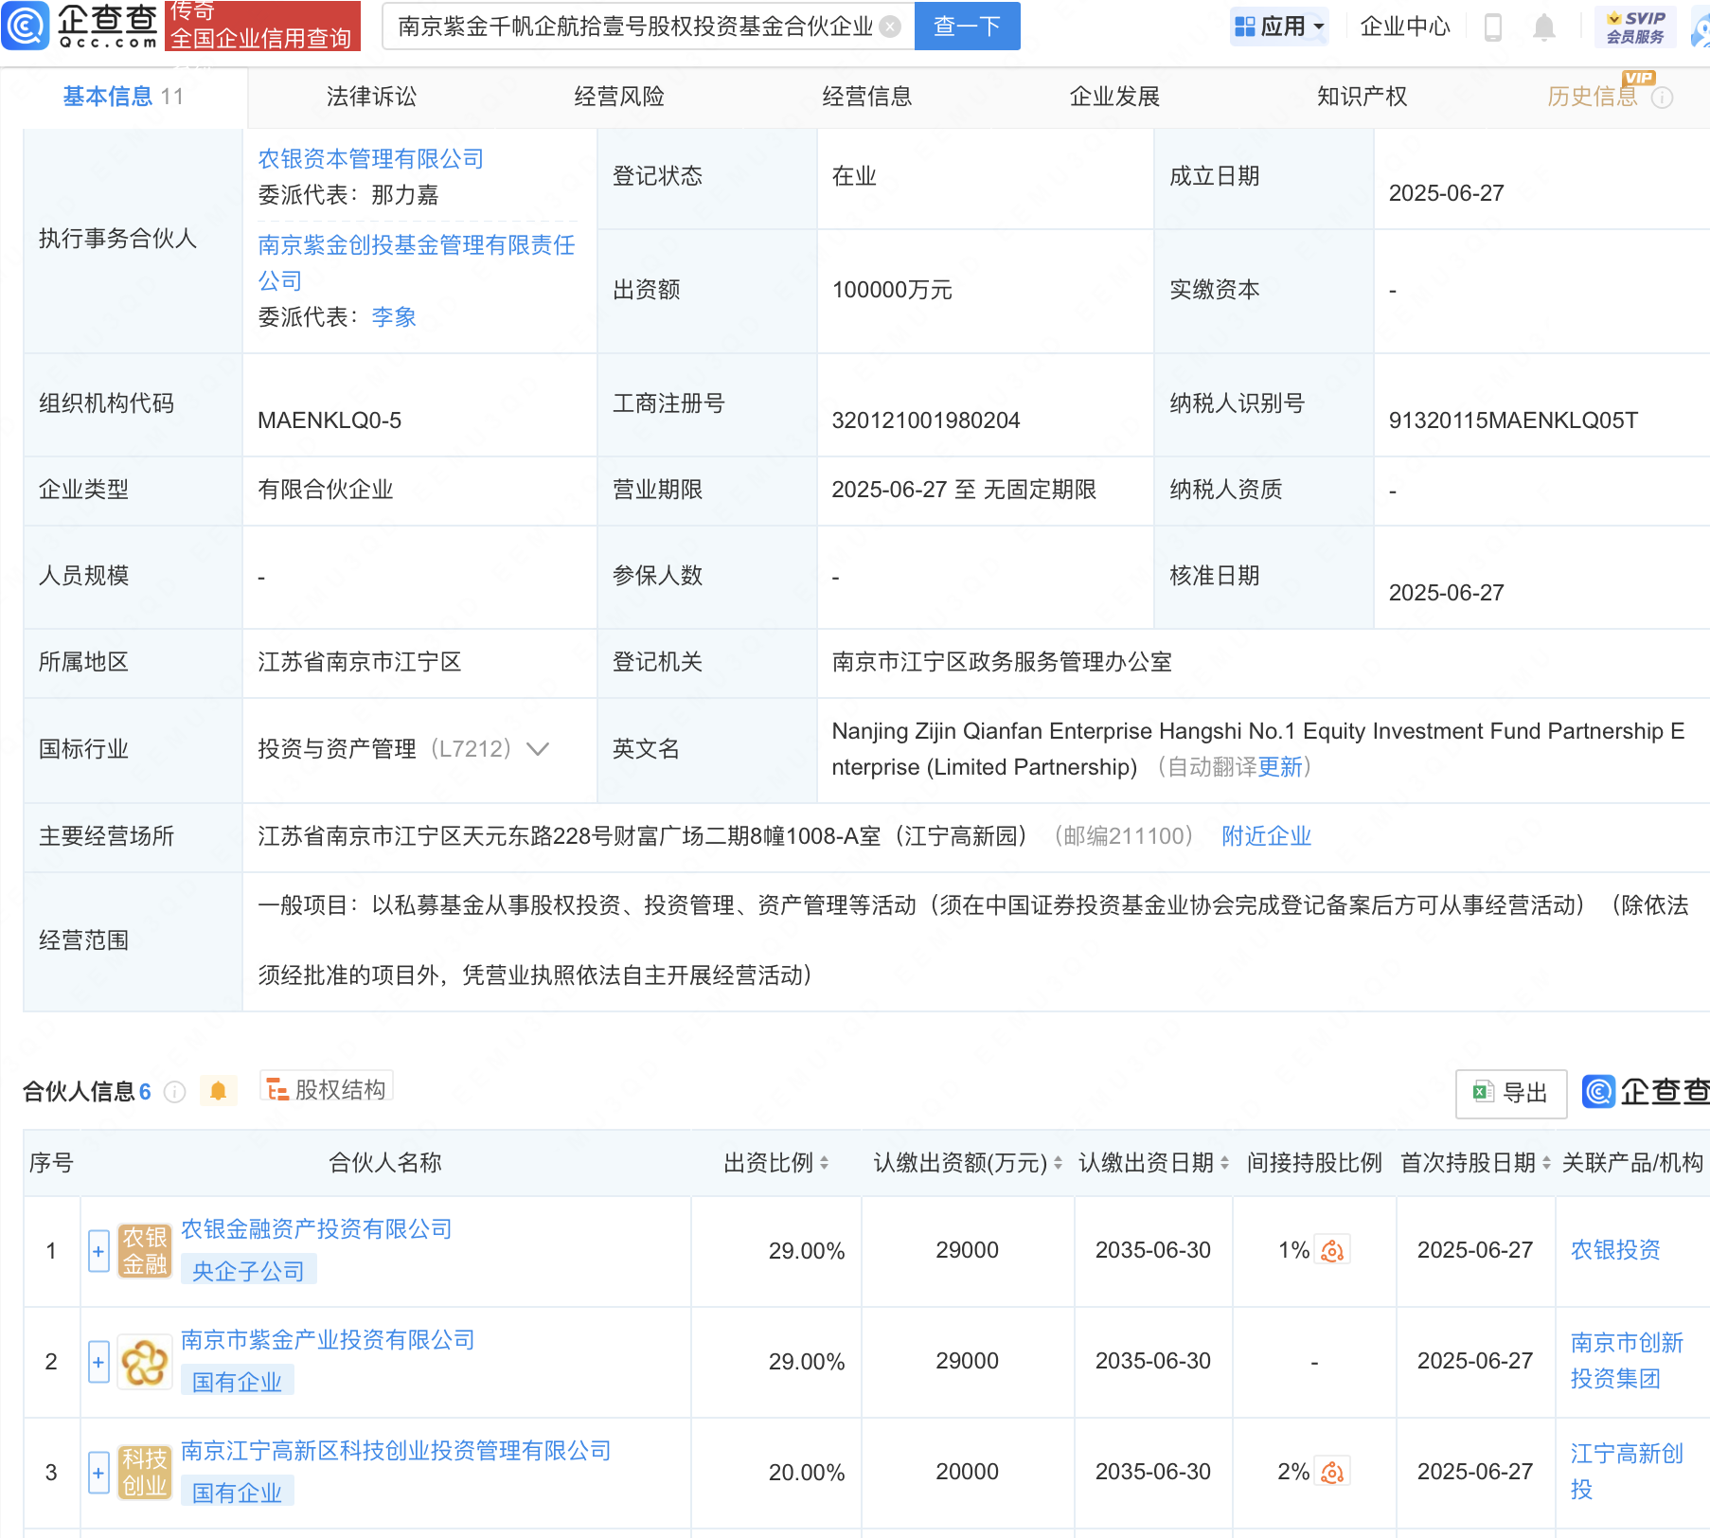Open the SVIP member service icon
Viewport: 1710px width, 1538px height.
(x=1635, y=27)
